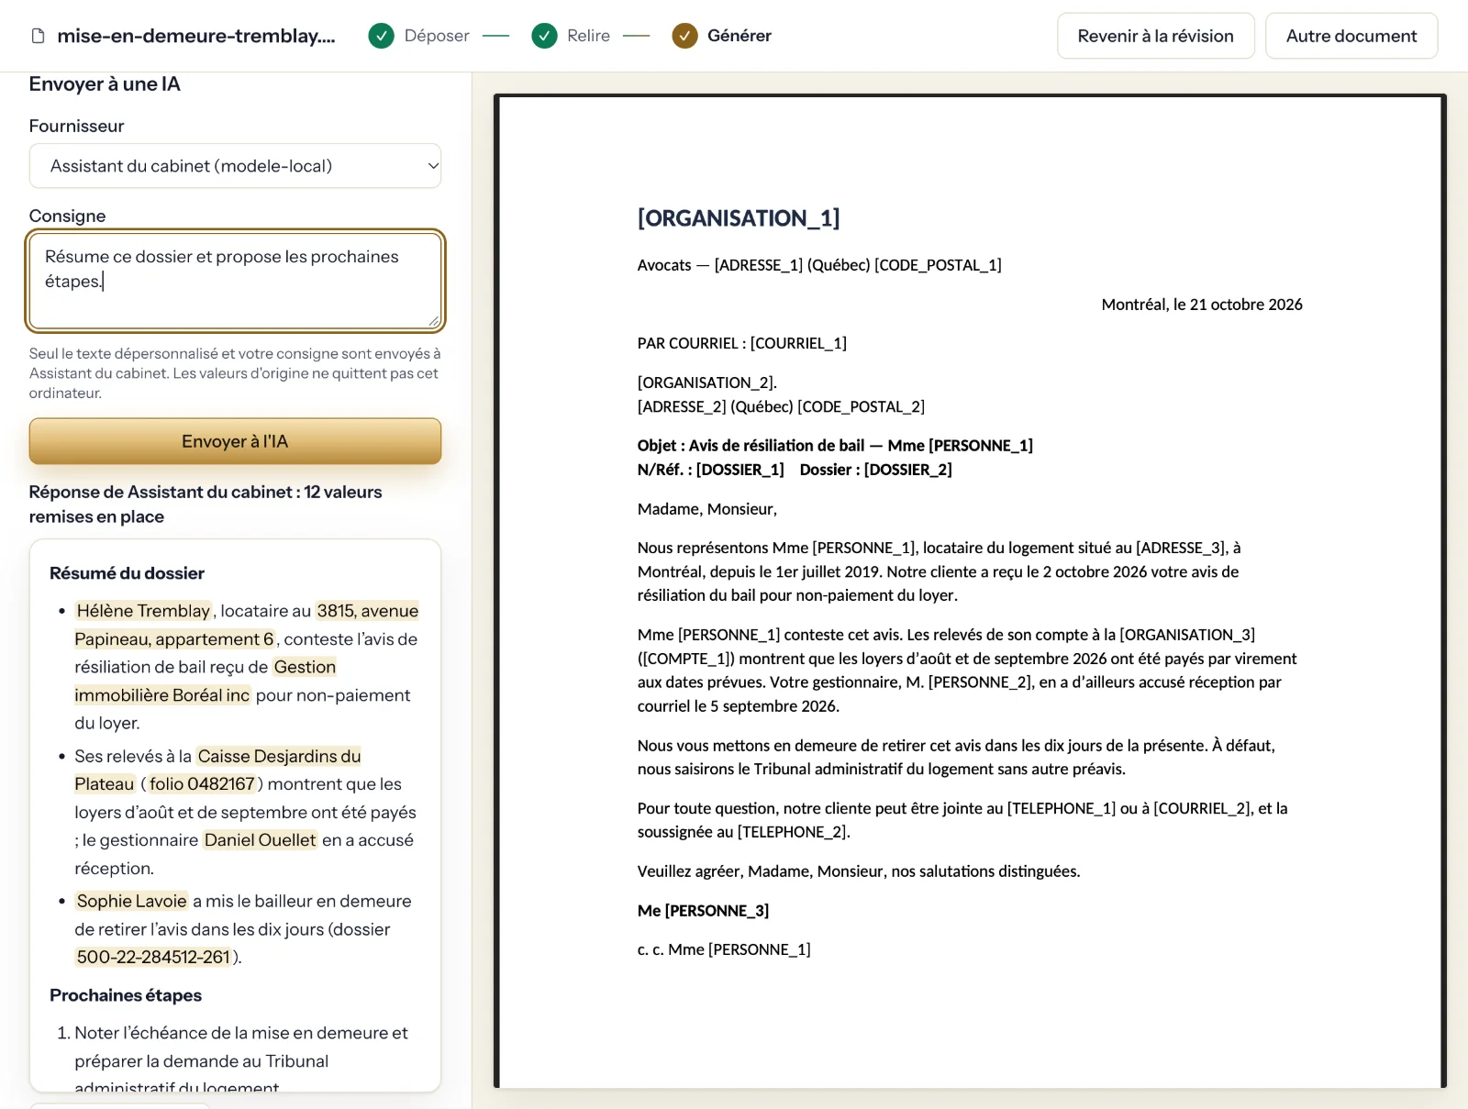Click the Prochaines étapes heading
This screenshot has width=1468, height=1109.
[x=126, y=995]
